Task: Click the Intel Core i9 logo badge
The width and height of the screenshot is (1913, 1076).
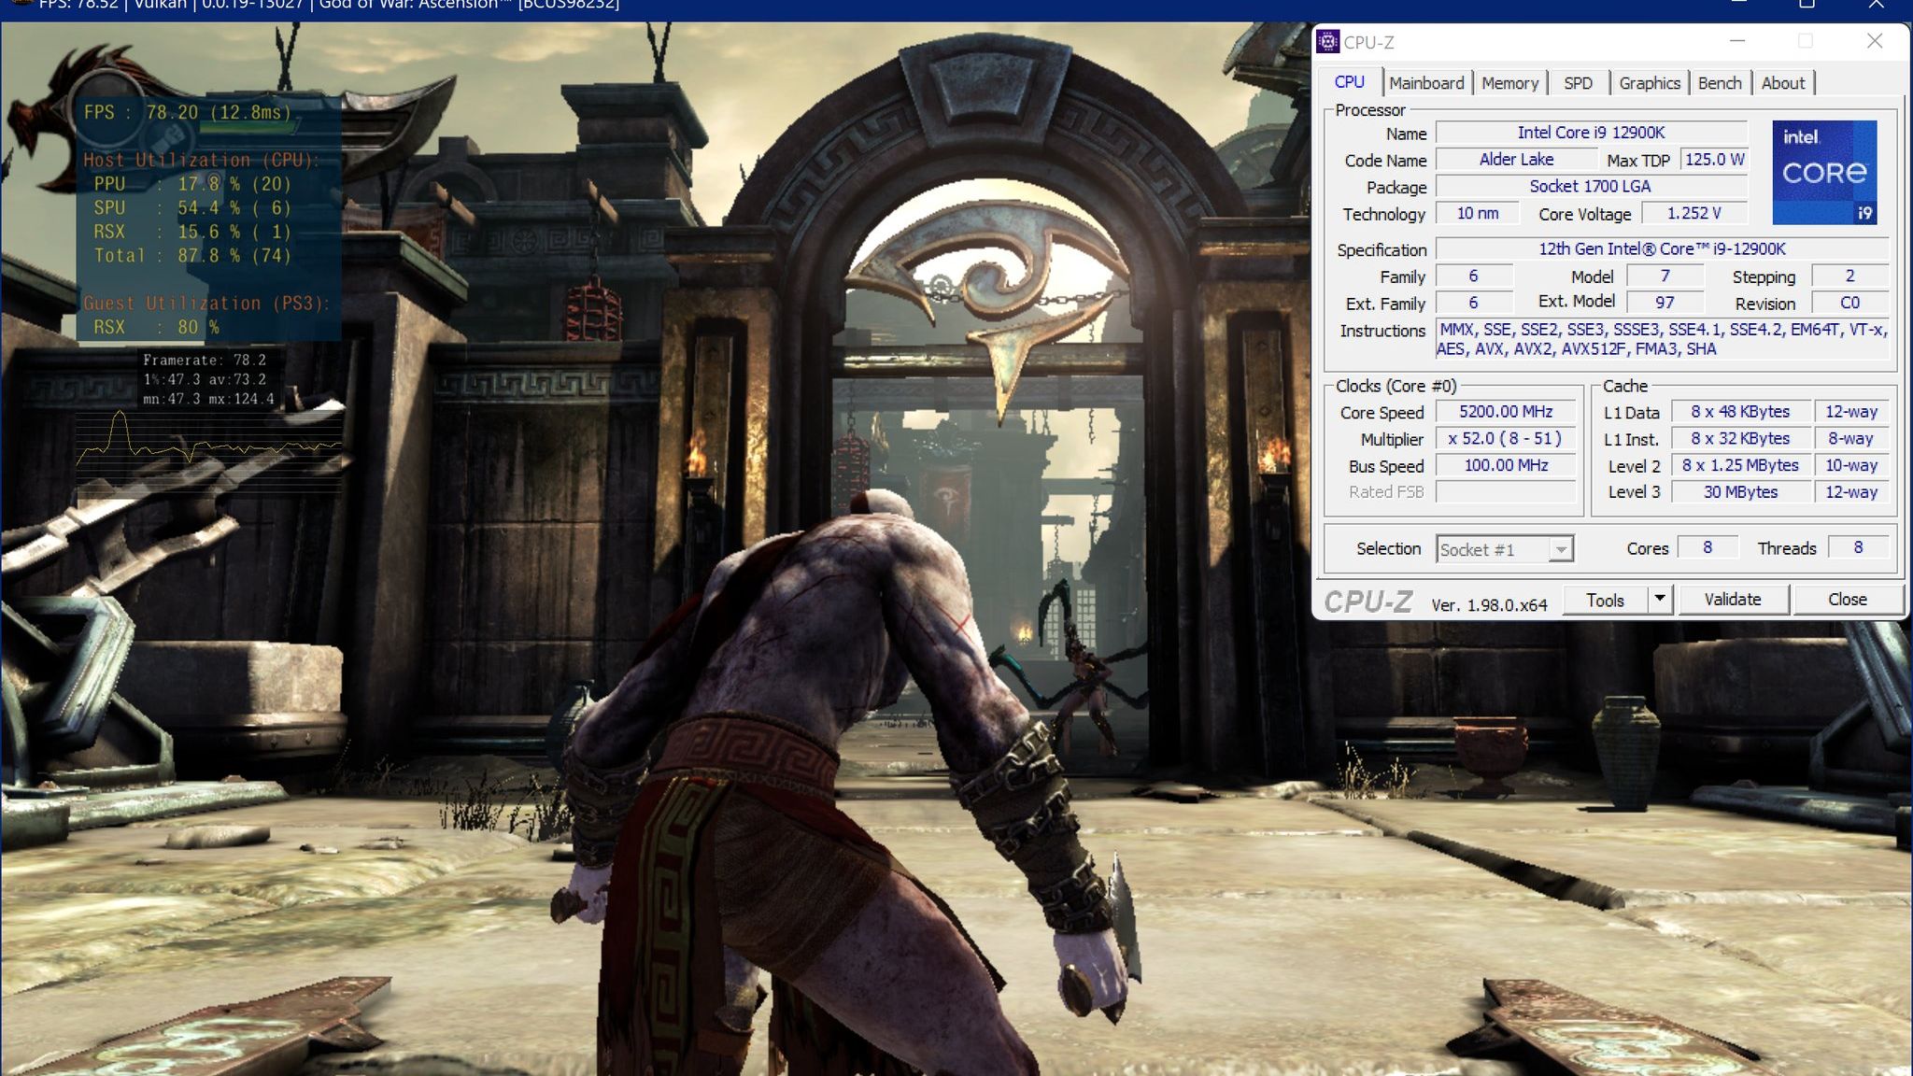Action: tap(1824, 173)
